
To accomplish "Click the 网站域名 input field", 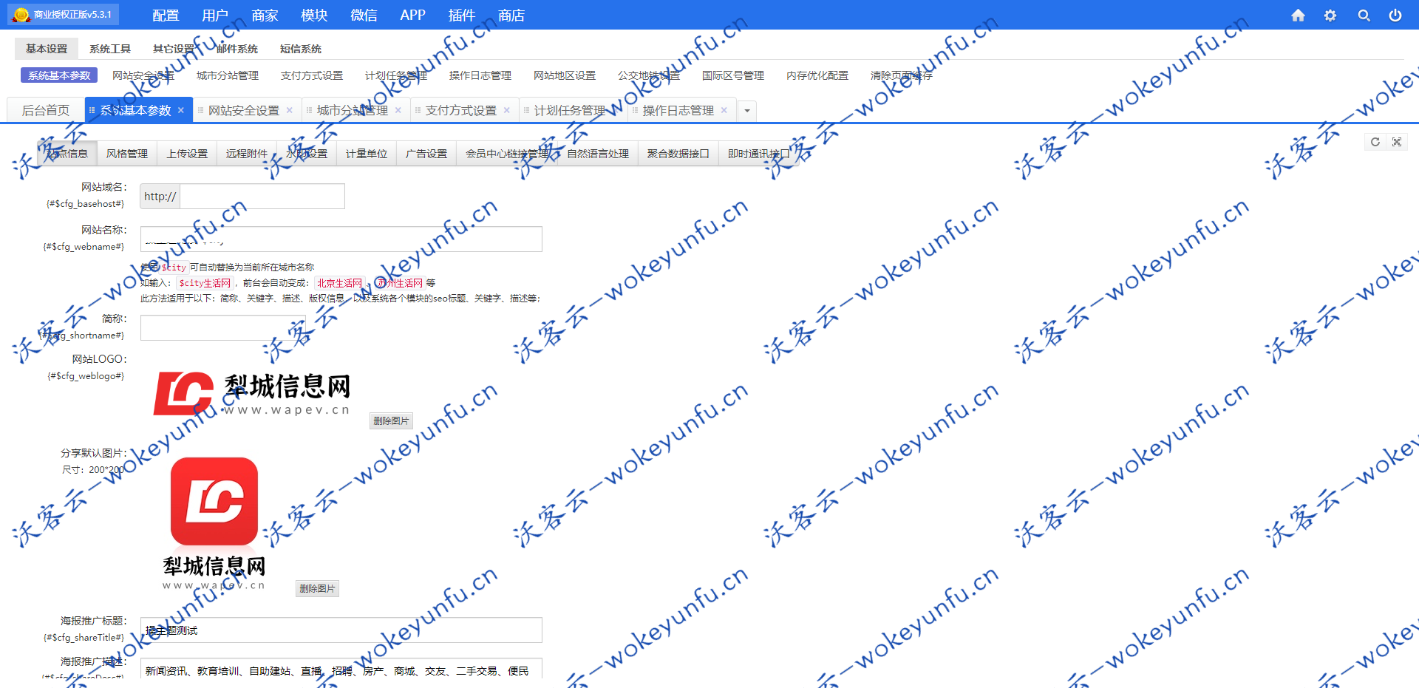I will pos(262,197).
